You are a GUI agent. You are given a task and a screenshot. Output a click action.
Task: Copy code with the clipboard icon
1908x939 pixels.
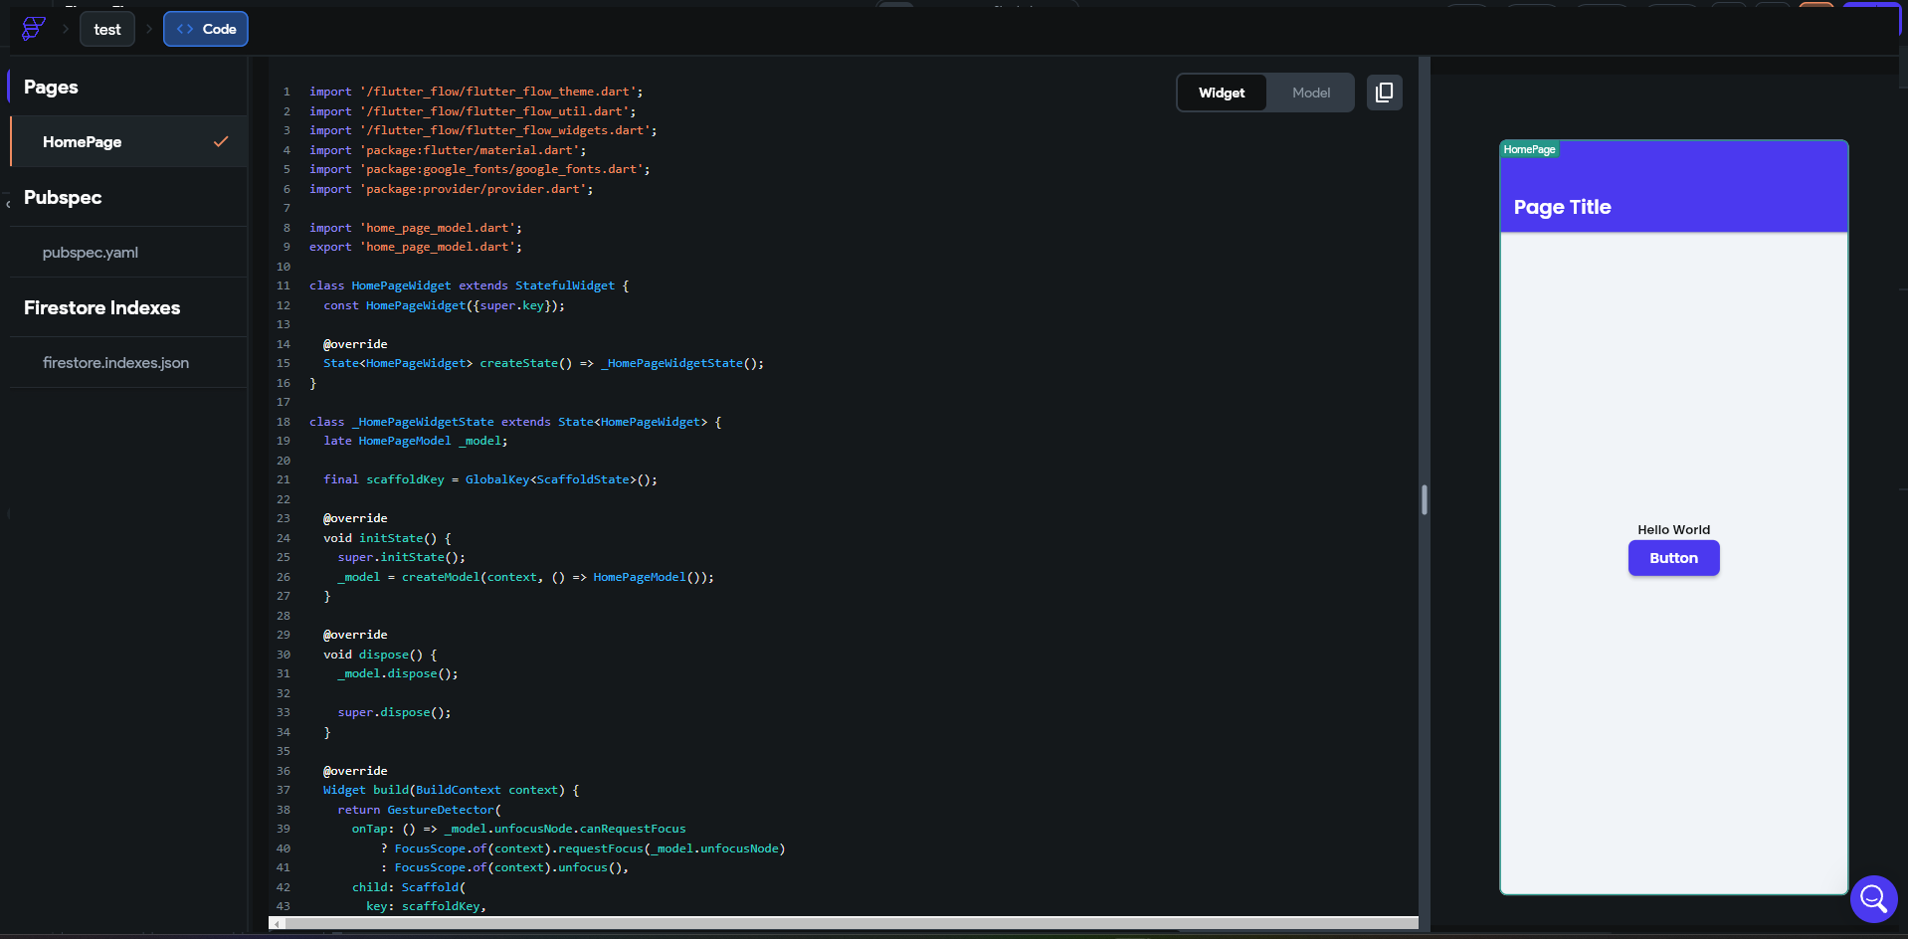coord(1384,93)
